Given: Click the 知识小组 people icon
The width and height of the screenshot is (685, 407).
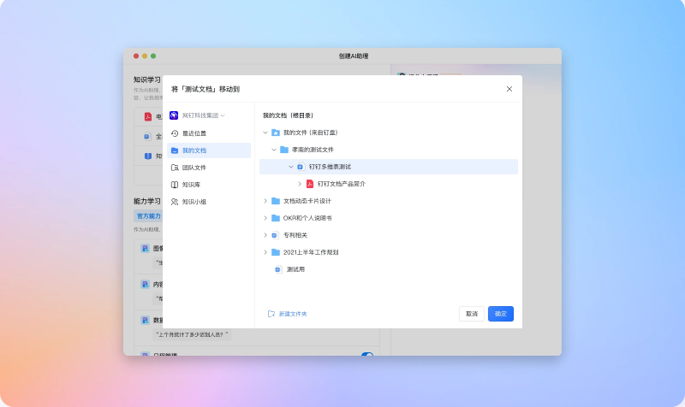Looking at the screenshot, I should coord(175,202).
